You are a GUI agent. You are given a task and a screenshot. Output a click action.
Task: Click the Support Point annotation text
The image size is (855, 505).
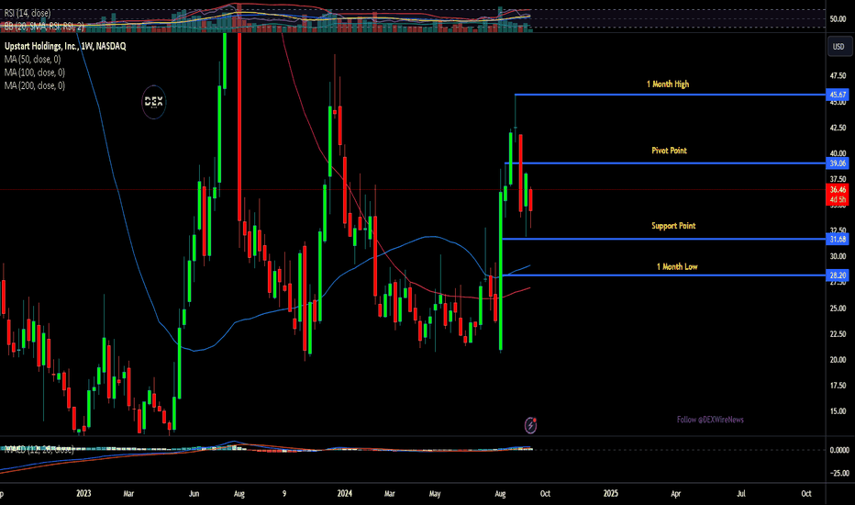673,226
